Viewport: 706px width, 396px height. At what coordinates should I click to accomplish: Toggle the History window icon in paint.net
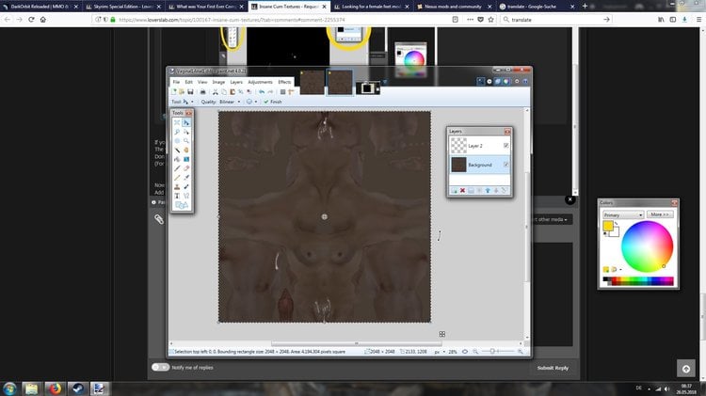click(489, 82)
